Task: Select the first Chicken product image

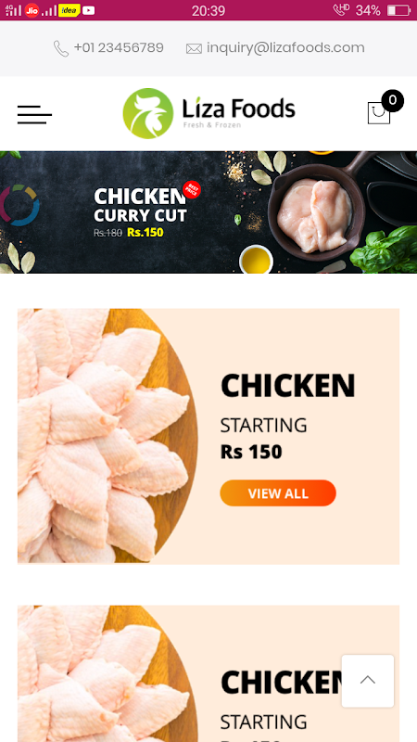Action: click(107, 436)
